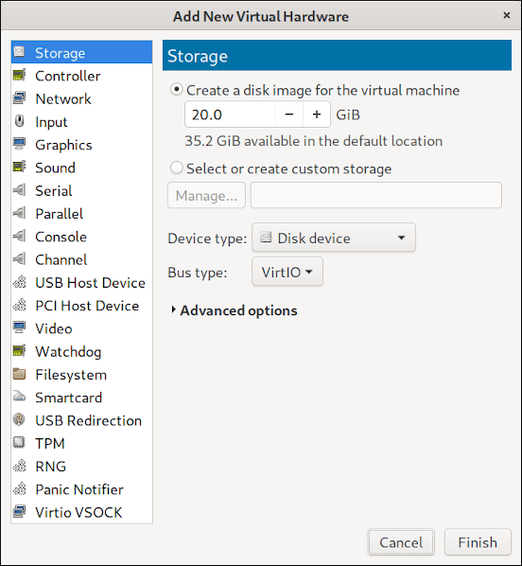
Task: Open the Device type dropdown
Action: [334, 238]
